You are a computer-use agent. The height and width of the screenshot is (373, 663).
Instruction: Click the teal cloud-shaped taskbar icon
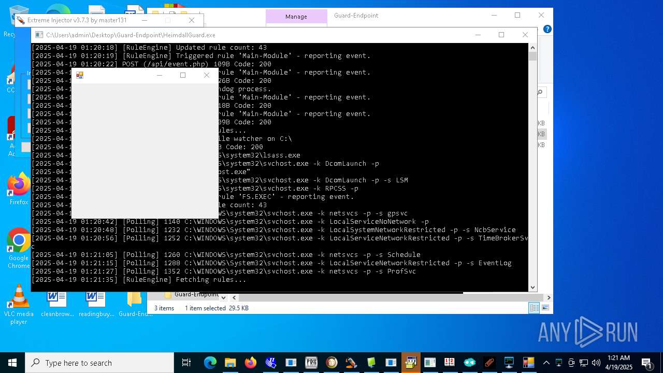click(469, 363)
